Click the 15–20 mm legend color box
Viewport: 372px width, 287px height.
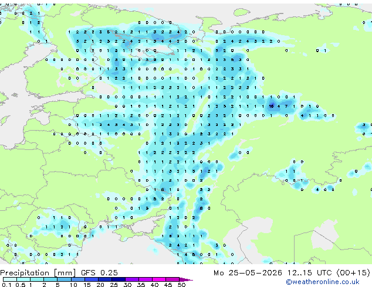click(x=91, y=279)
